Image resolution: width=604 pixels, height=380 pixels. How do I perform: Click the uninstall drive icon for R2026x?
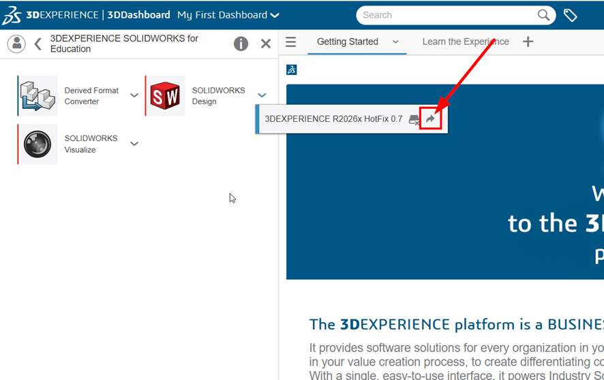point(414,119)
